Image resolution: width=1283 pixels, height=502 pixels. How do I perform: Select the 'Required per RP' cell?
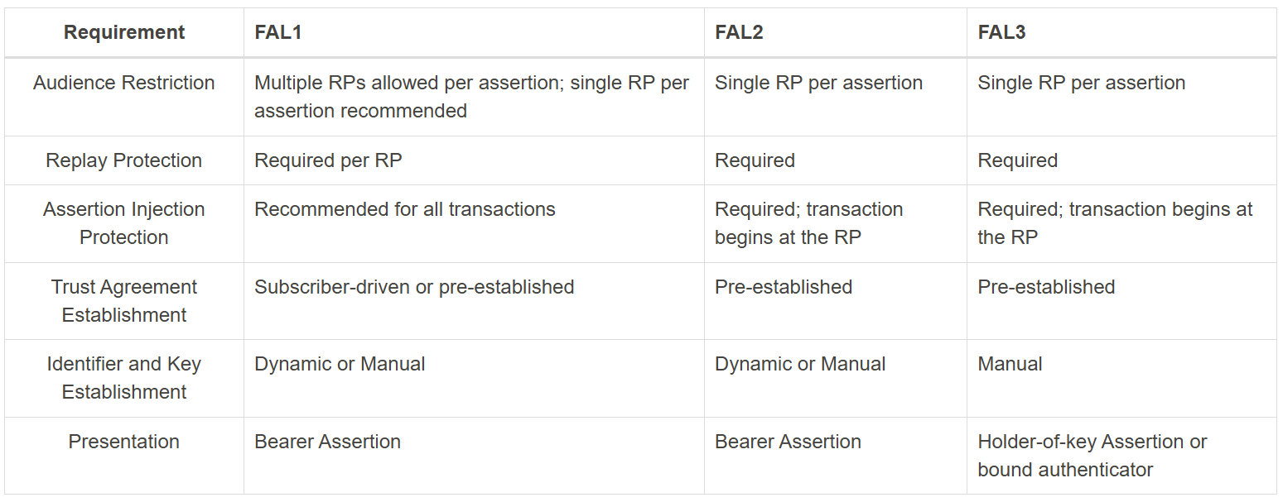click(328, 160)
